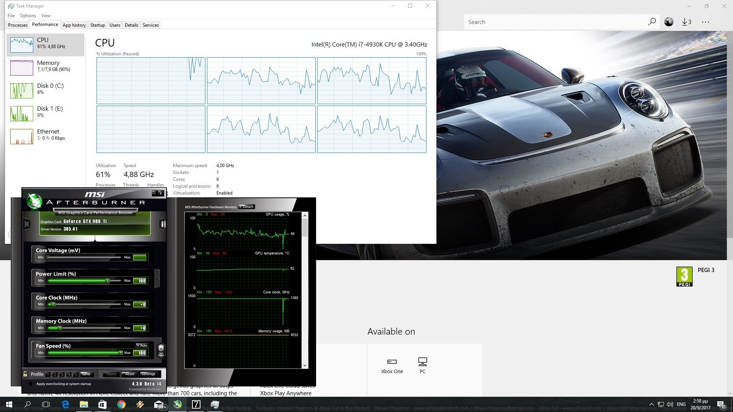Open the Options menu in Task Manager

pyautogui.click(x=27, y=16)
